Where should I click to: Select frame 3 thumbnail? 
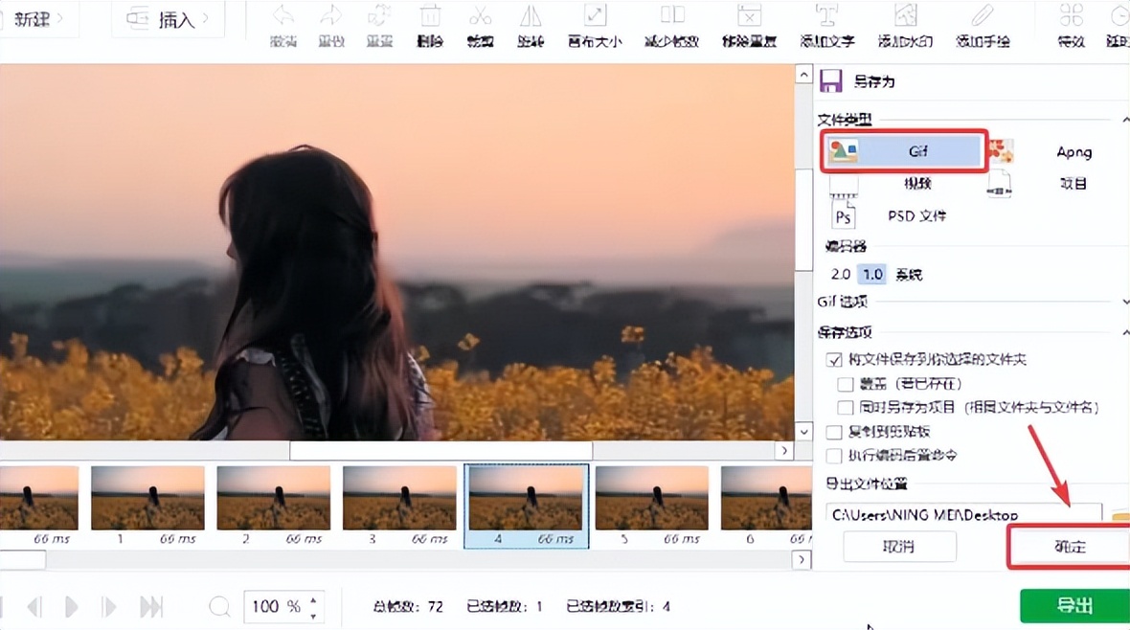[400, 506]
